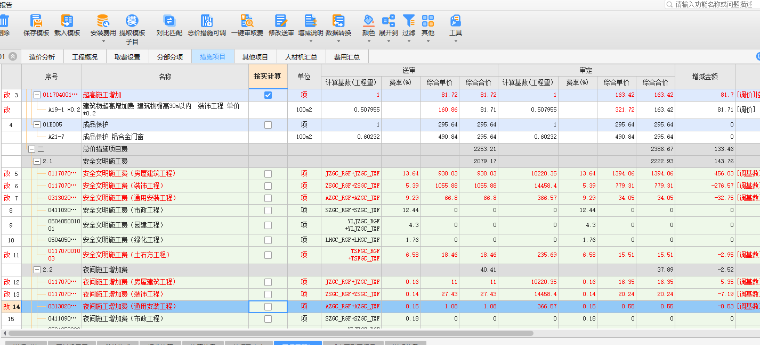
Task: Collapse the 011704001 超高施工增加 node
Action: [x=37, y=95]
